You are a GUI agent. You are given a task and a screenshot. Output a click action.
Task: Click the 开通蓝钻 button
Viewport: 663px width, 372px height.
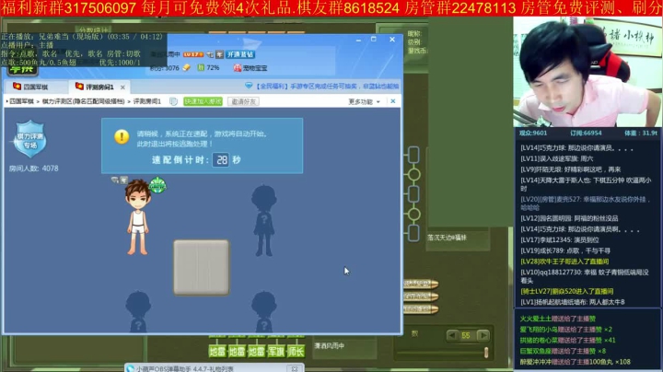240,54
